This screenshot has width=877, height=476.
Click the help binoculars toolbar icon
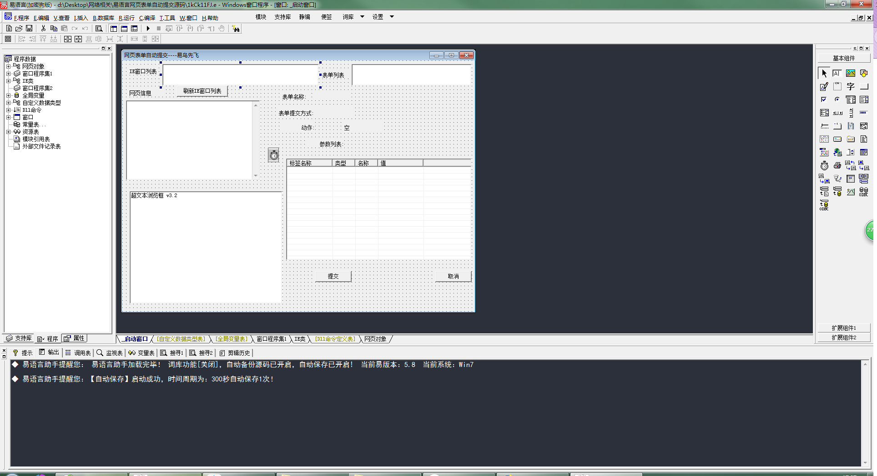[236, 29]
